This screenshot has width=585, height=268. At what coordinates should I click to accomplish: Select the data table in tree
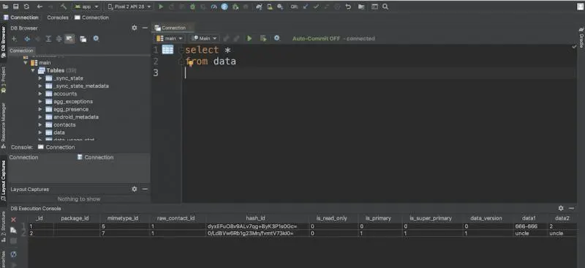click(59, 133)
